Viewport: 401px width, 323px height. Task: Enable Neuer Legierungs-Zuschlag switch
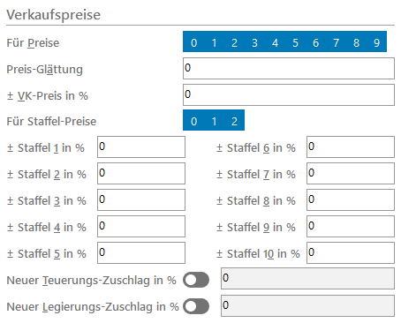click(x=196, y=306)
